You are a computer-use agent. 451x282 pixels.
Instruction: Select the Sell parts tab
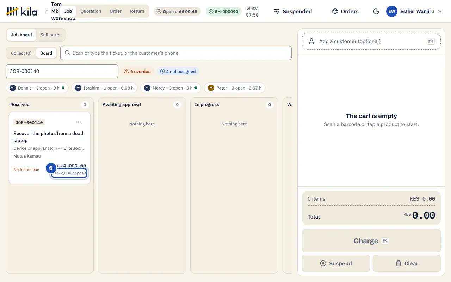[50, 35]
